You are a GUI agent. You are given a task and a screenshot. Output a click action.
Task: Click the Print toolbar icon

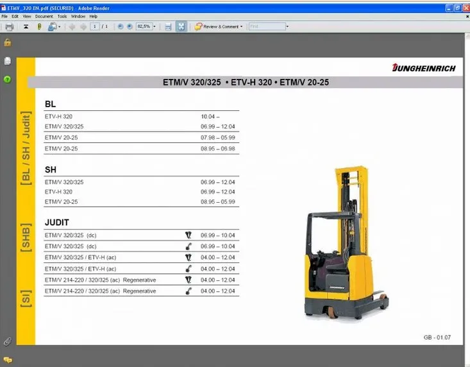[x=9, y=27]
